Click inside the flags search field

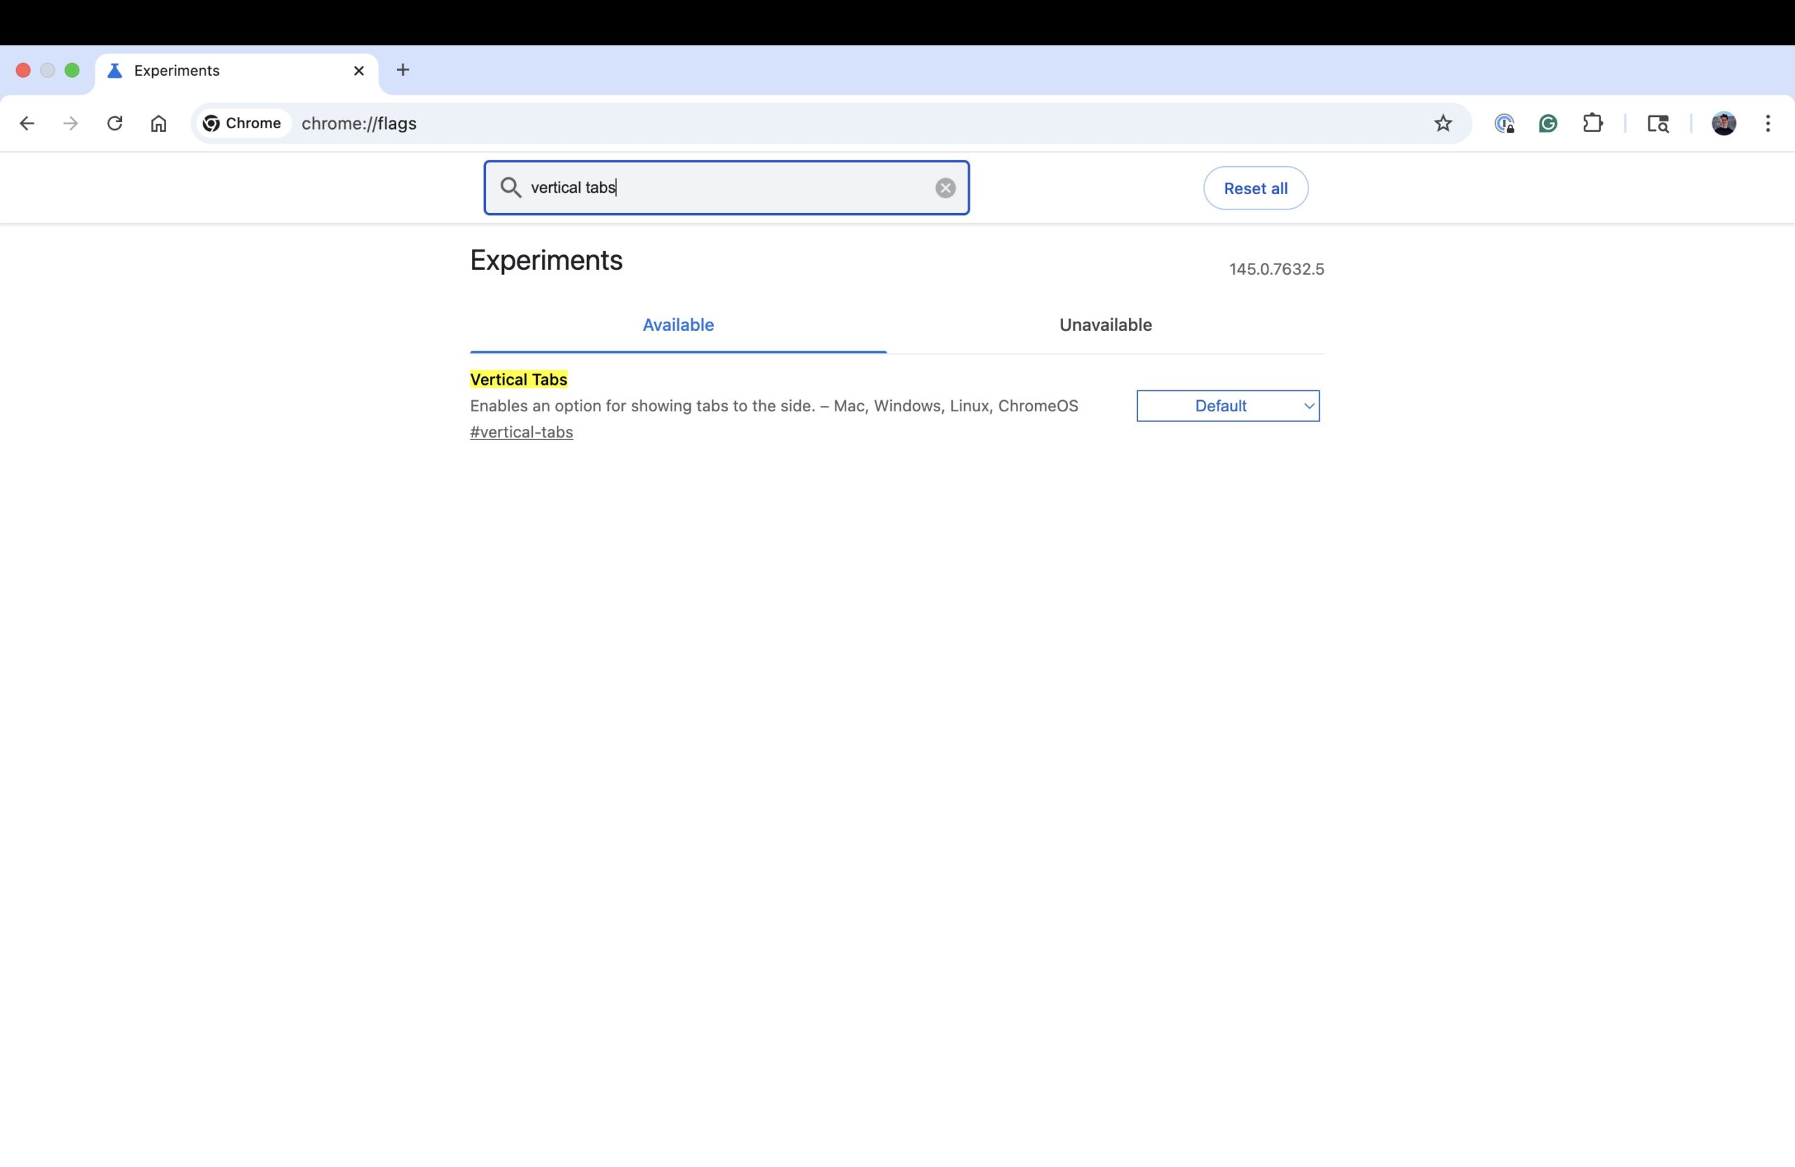724,188
